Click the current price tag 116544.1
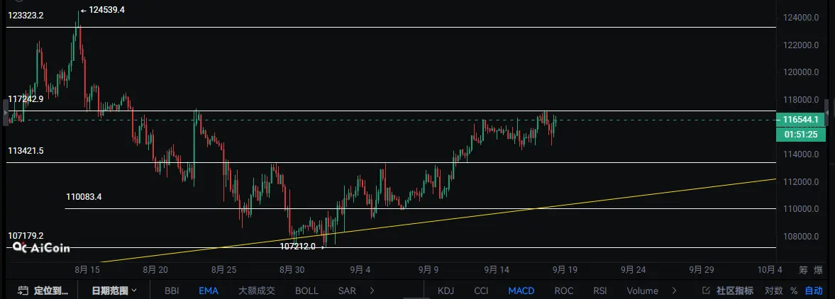 pos(800,120)
